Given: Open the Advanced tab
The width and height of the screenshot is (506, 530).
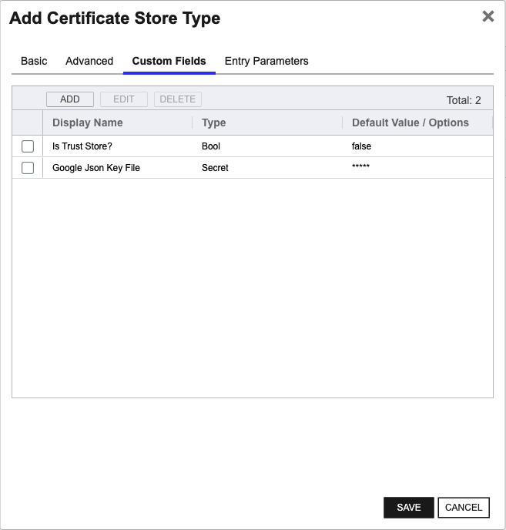Looking at the screenshot, I should pos(89,61).
